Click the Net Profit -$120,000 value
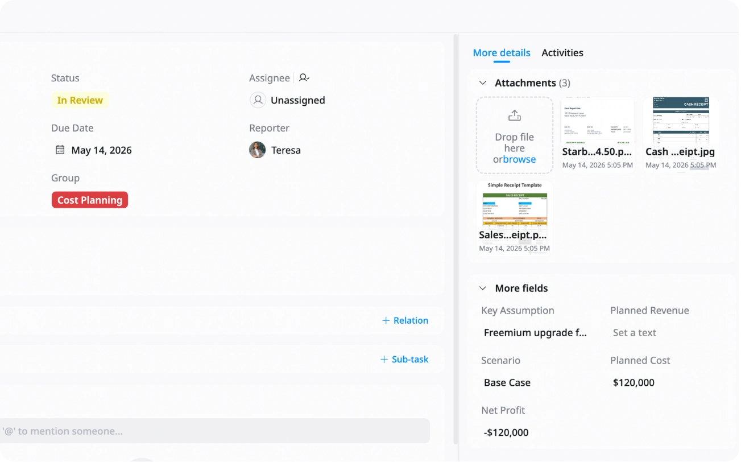Image resolution: width=741 pixels, height=462 pixels. (x=506, y=433)
